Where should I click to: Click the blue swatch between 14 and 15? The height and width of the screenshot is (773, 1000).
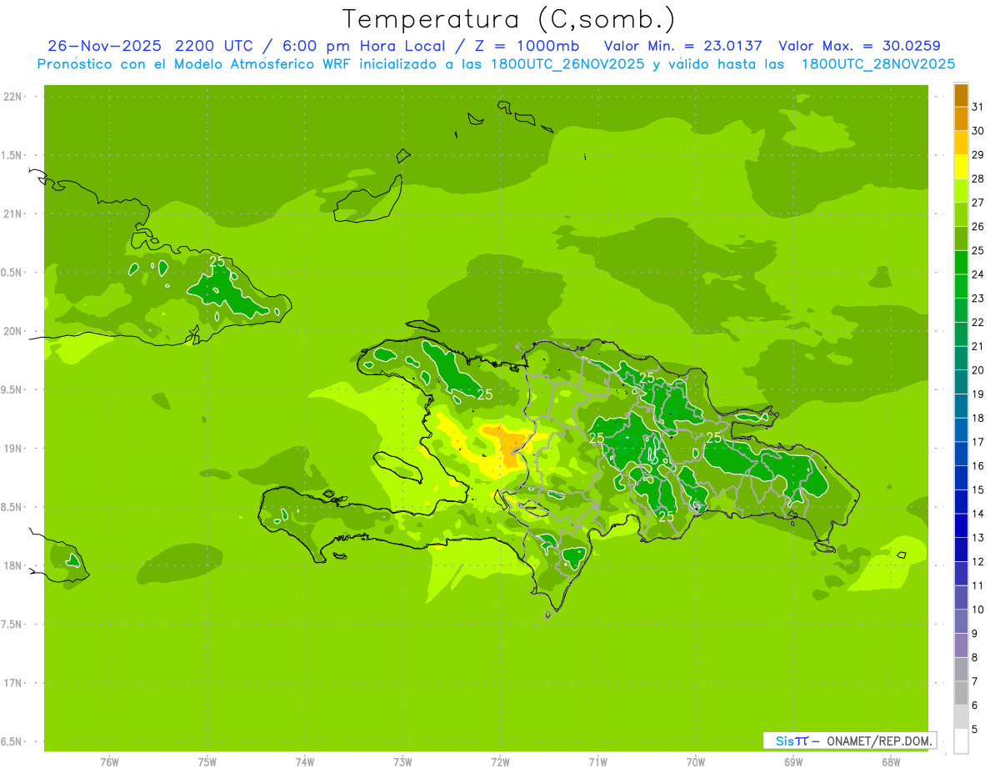pyautogui.click(x=961, y=502)
